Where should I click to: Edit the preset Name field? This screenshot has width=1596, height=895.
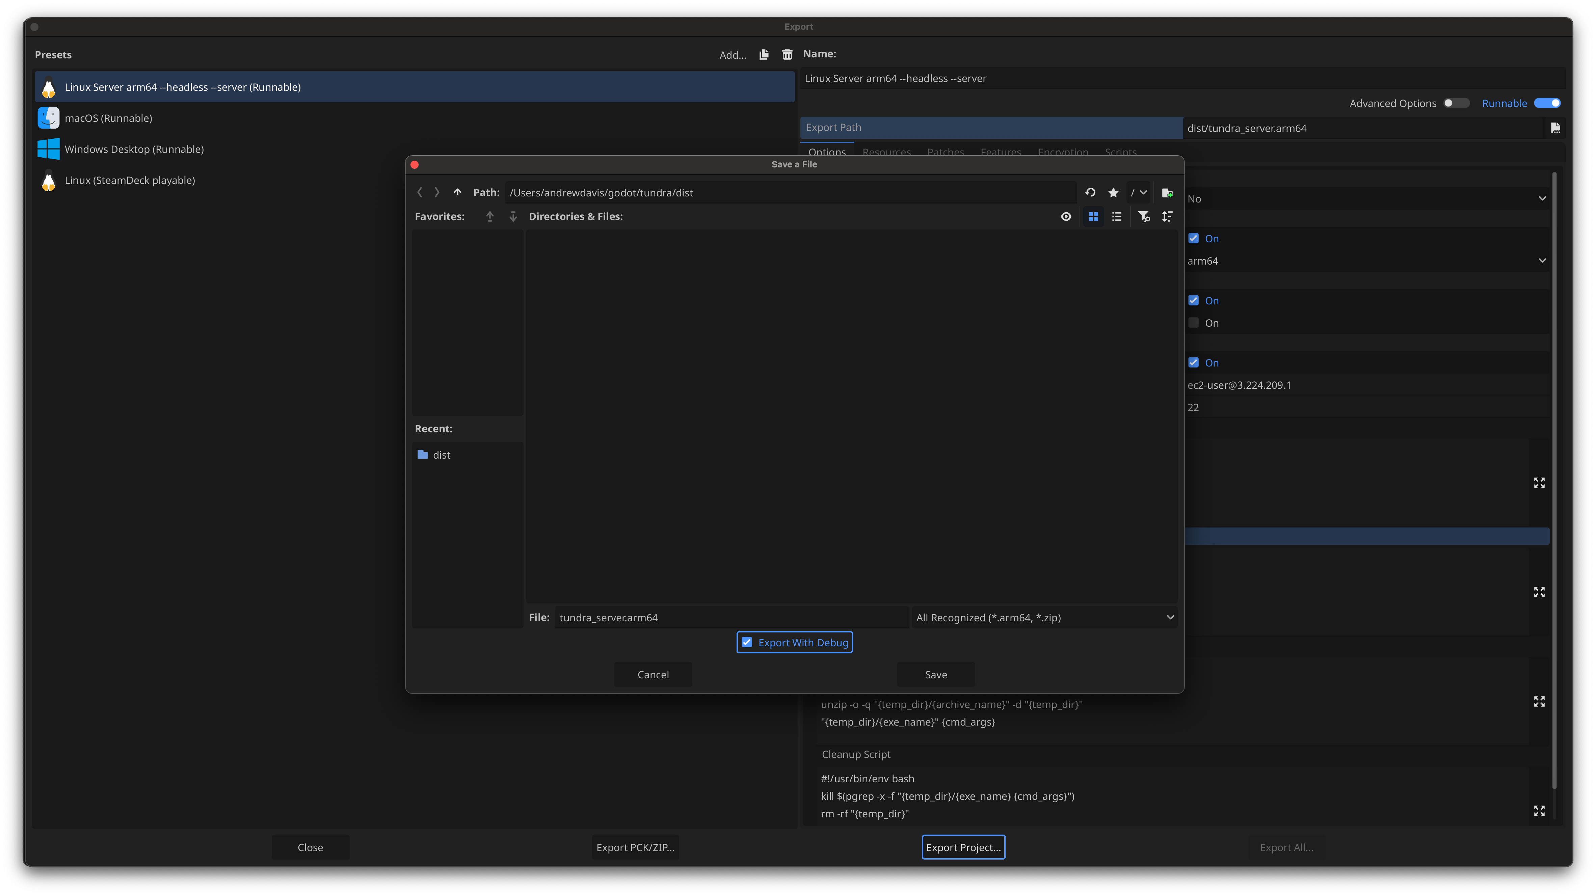[1182, 79]
